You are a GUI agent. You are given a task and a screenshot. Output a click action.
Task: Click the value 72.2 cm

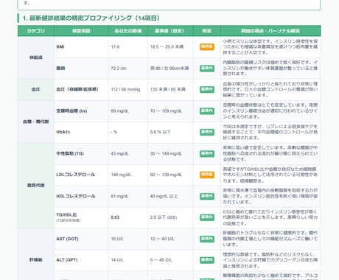(119, 69)
